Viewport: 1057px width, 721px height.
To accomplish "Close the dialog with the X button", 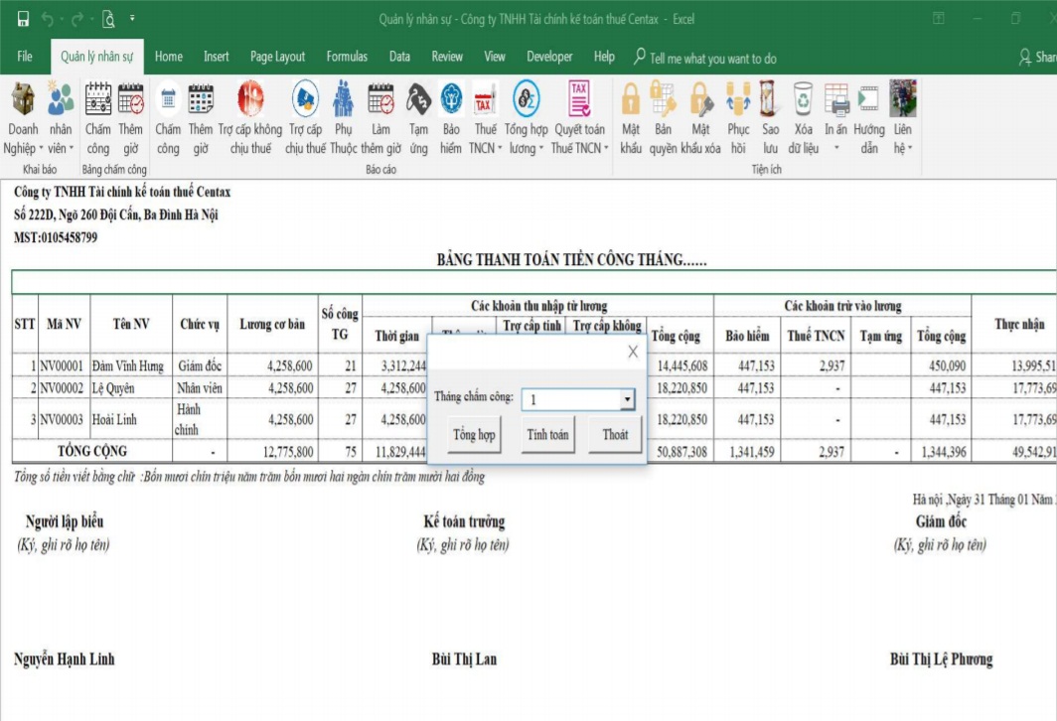I will point(633,352).
